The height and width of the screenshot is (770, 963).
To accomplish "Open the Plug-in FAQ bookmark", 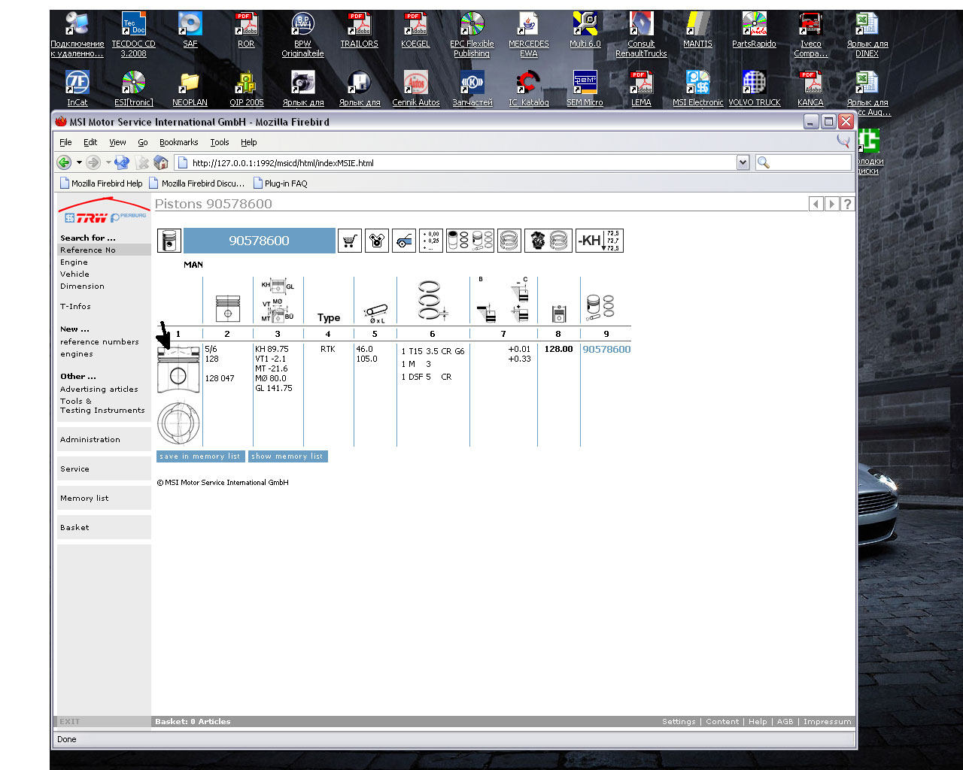I will 281,183.
